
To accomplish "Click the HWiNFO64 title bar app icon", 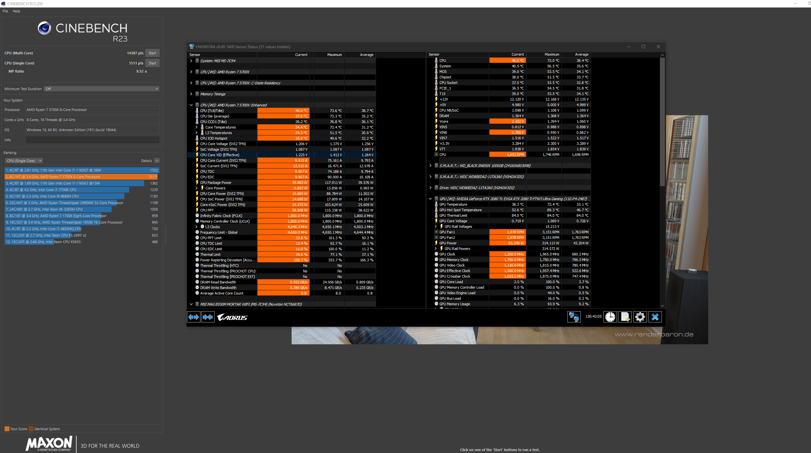I will point(192,47).
